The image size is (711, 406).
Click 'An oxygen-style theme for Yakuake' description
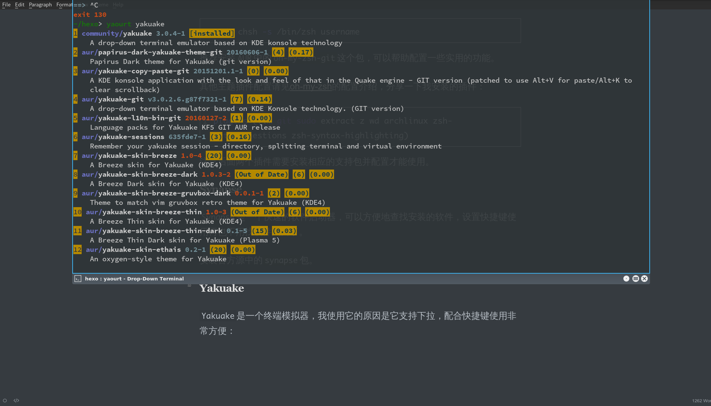point(158,259)
